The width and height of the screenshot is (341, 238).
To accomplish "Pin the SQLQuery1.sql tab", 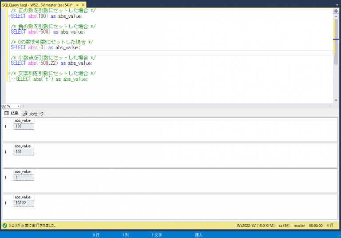I will pos(77,5).
